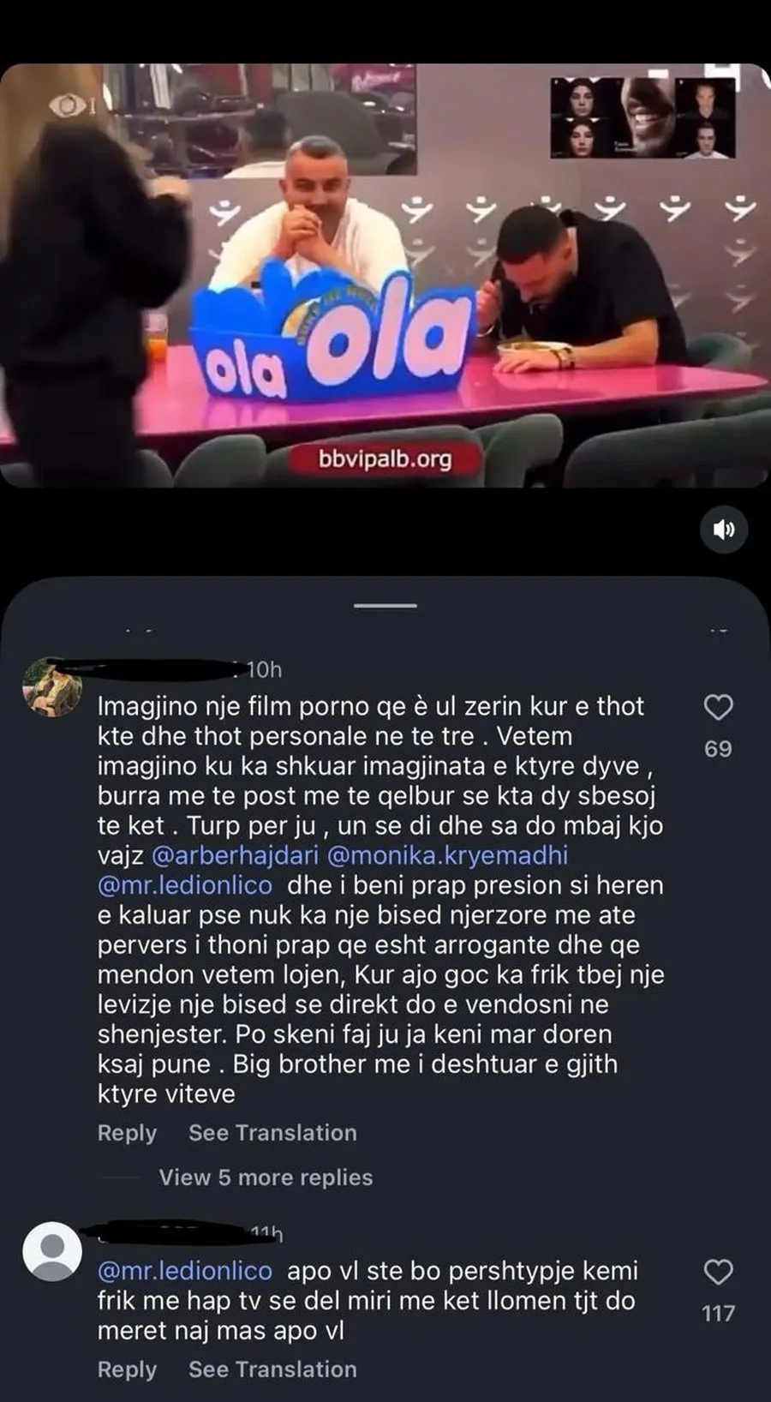See translation of the second comment
Image resolution: width=771 pixels, height=1402 pixels.
[x=272, y=1369]
